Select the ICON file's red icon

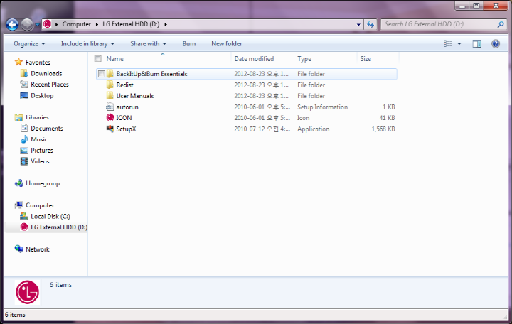coord(110,118)
